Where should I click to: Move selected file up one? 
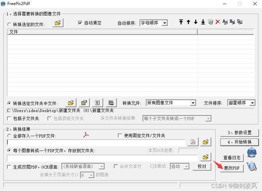point(188,22)
